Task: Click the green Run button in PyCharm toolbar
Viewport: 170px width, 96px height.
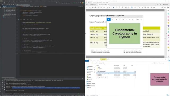Action: coord(73,3)
